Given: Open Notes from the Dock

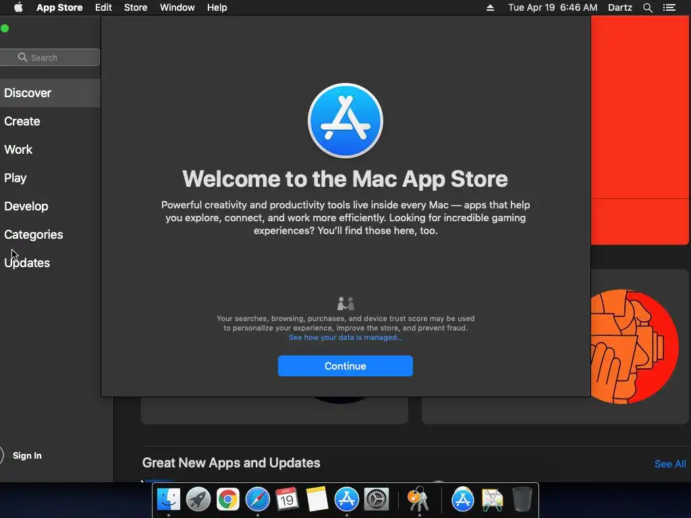Looking at the screenshot, I should (317, 500).
